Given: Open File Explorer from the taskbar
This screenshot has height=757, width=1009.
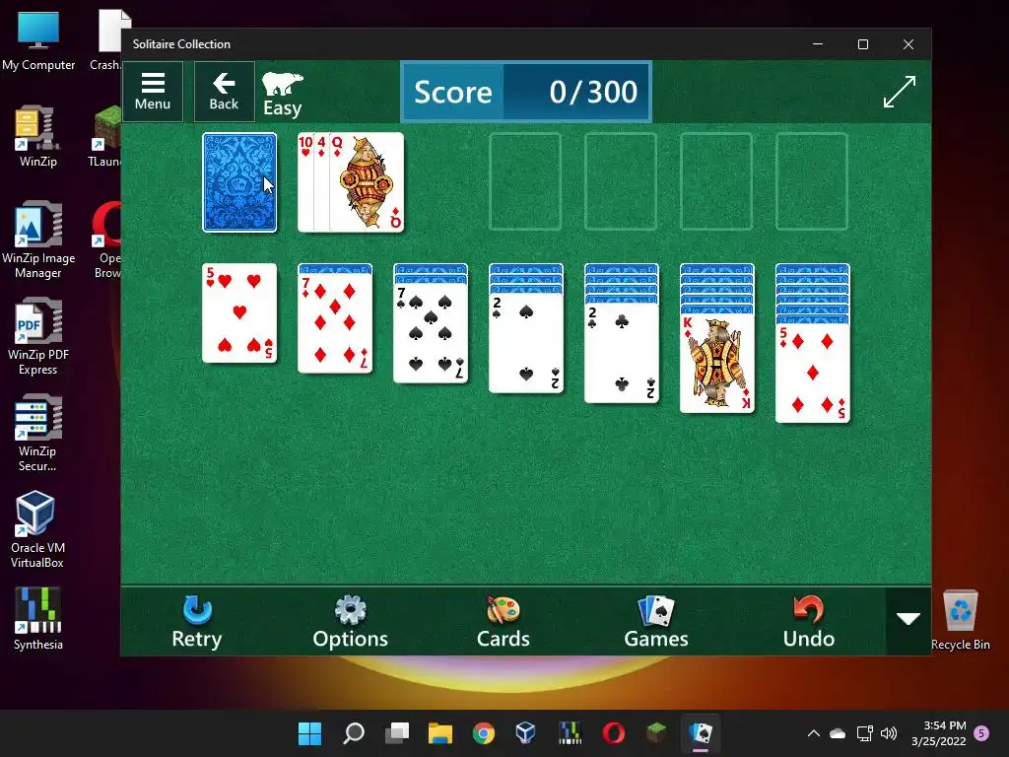Looking at the screenshot, I should [440, 733].
